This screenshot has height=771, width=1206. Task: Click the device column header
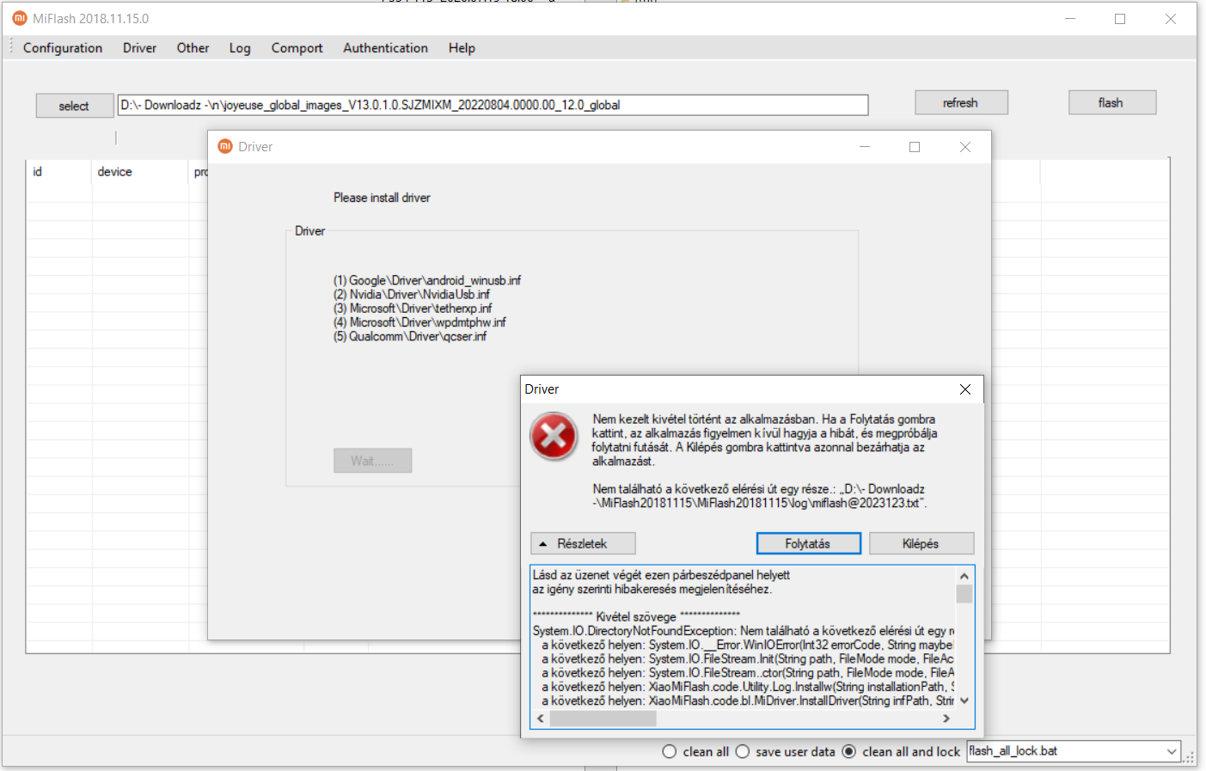(140, 172)
